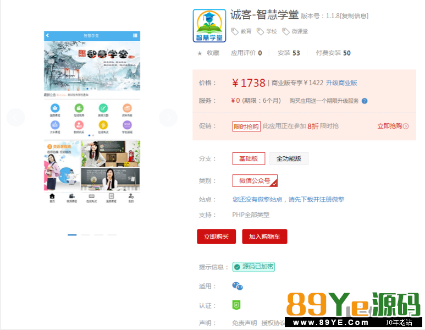This screenshot has width=425, height=330.
Task: Click the 学校 tag
Action: point(272,31)
